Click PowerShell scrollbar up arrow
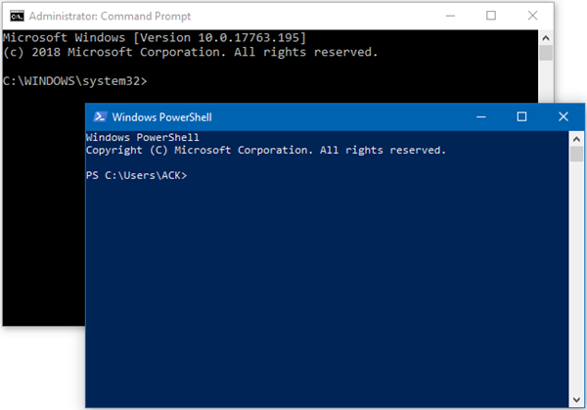 577,138
